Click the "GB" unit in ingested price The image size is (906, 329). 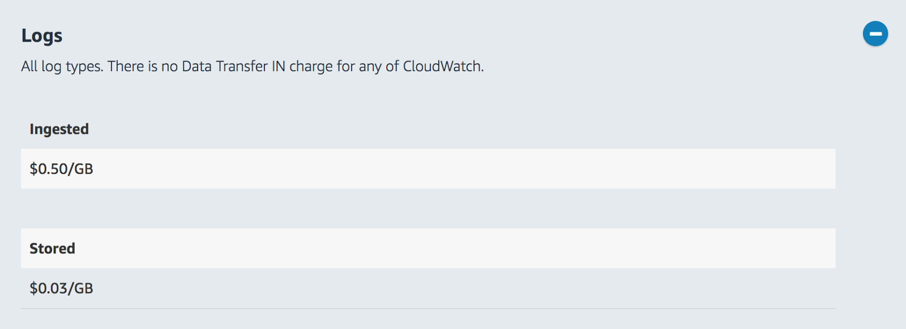[x=84, y=169]
